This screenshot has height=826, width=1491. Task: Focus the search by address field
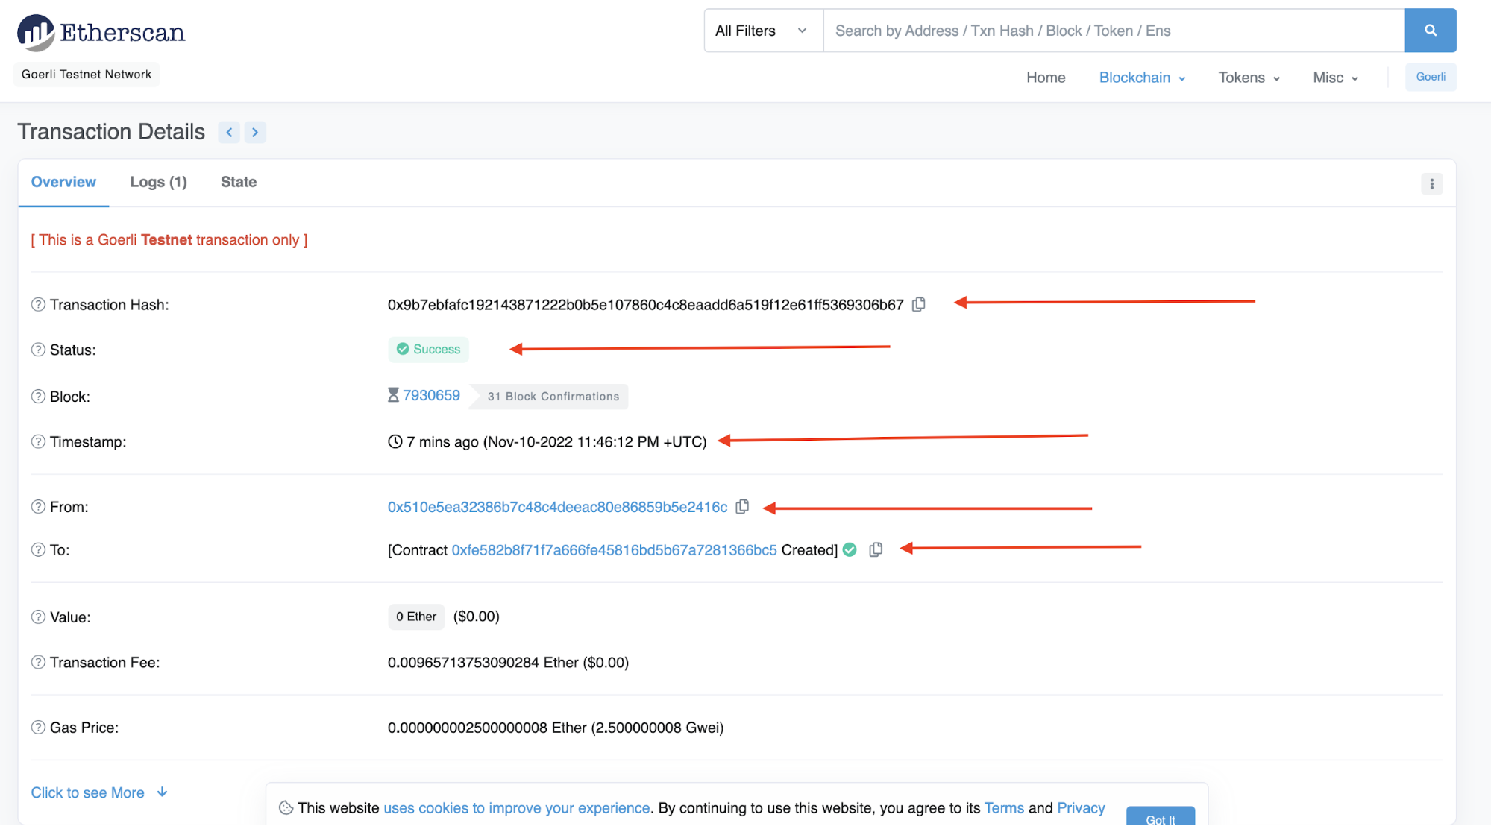pyautogui.click(x=1114, y=31)
